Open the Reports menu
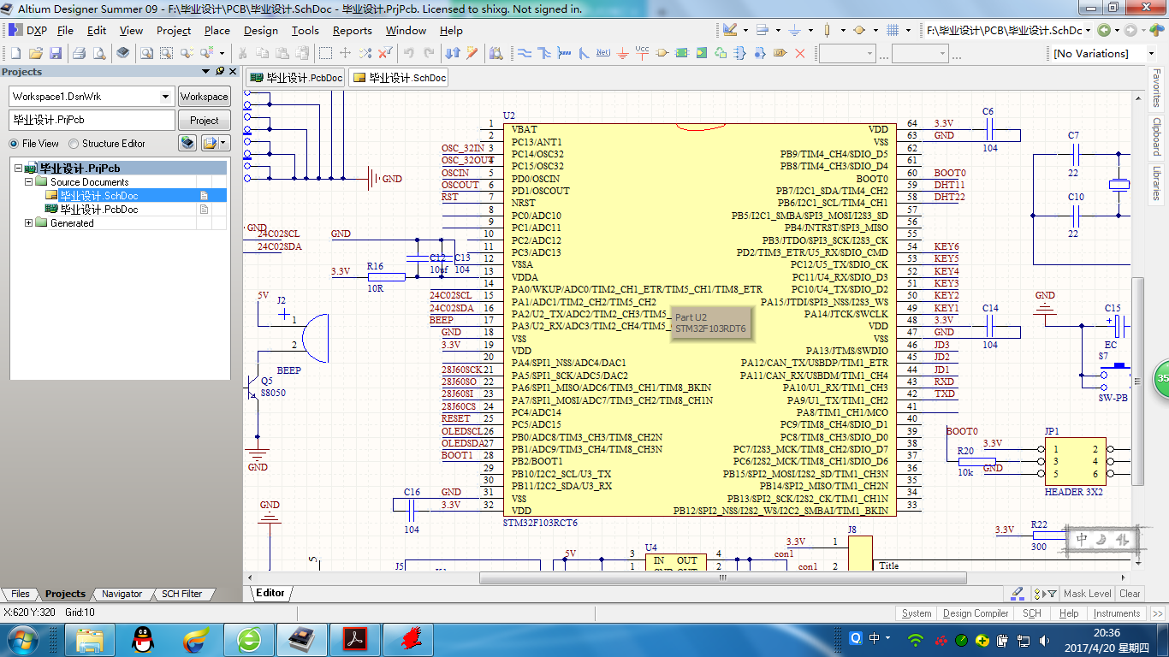This screenshot has width=1169, height=657. click(x=353, y=31)
